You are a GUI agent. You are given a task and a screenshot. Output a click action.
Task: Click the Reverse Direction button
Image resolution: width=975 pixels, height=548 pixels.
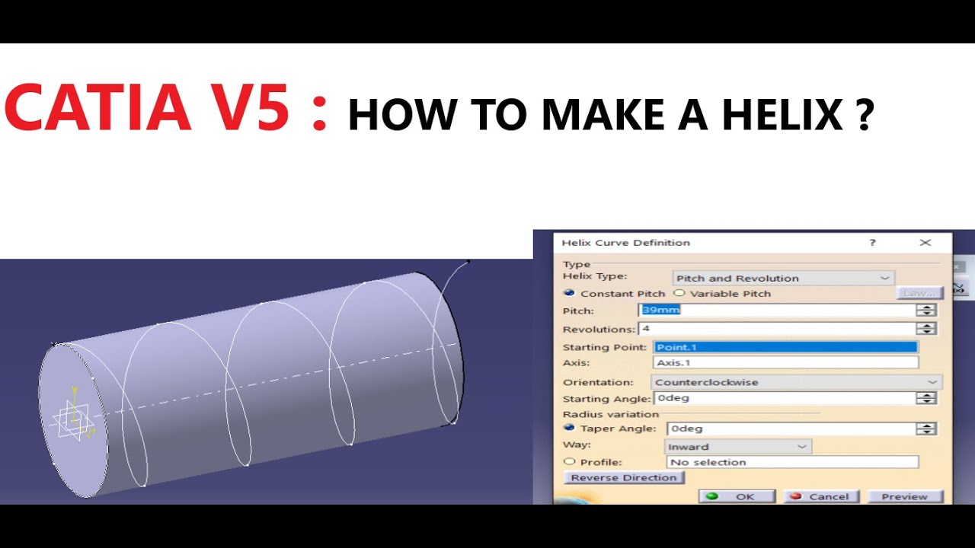(x=624, y=478)
